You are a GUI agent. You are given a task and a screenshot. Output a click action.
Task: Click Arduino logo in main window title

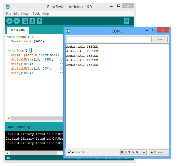pos(8,7)
